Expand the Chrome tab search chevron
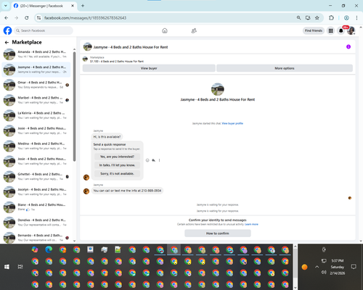This screenshot has height=290, width=363. pyautogui.click(x=6, y=6)
